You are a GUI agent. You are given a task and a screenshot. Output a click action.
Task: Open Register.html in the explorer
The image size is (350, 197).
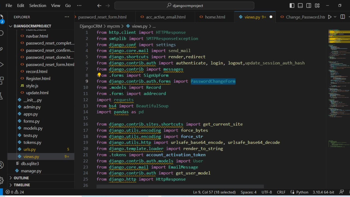click(x=38, y=79)
